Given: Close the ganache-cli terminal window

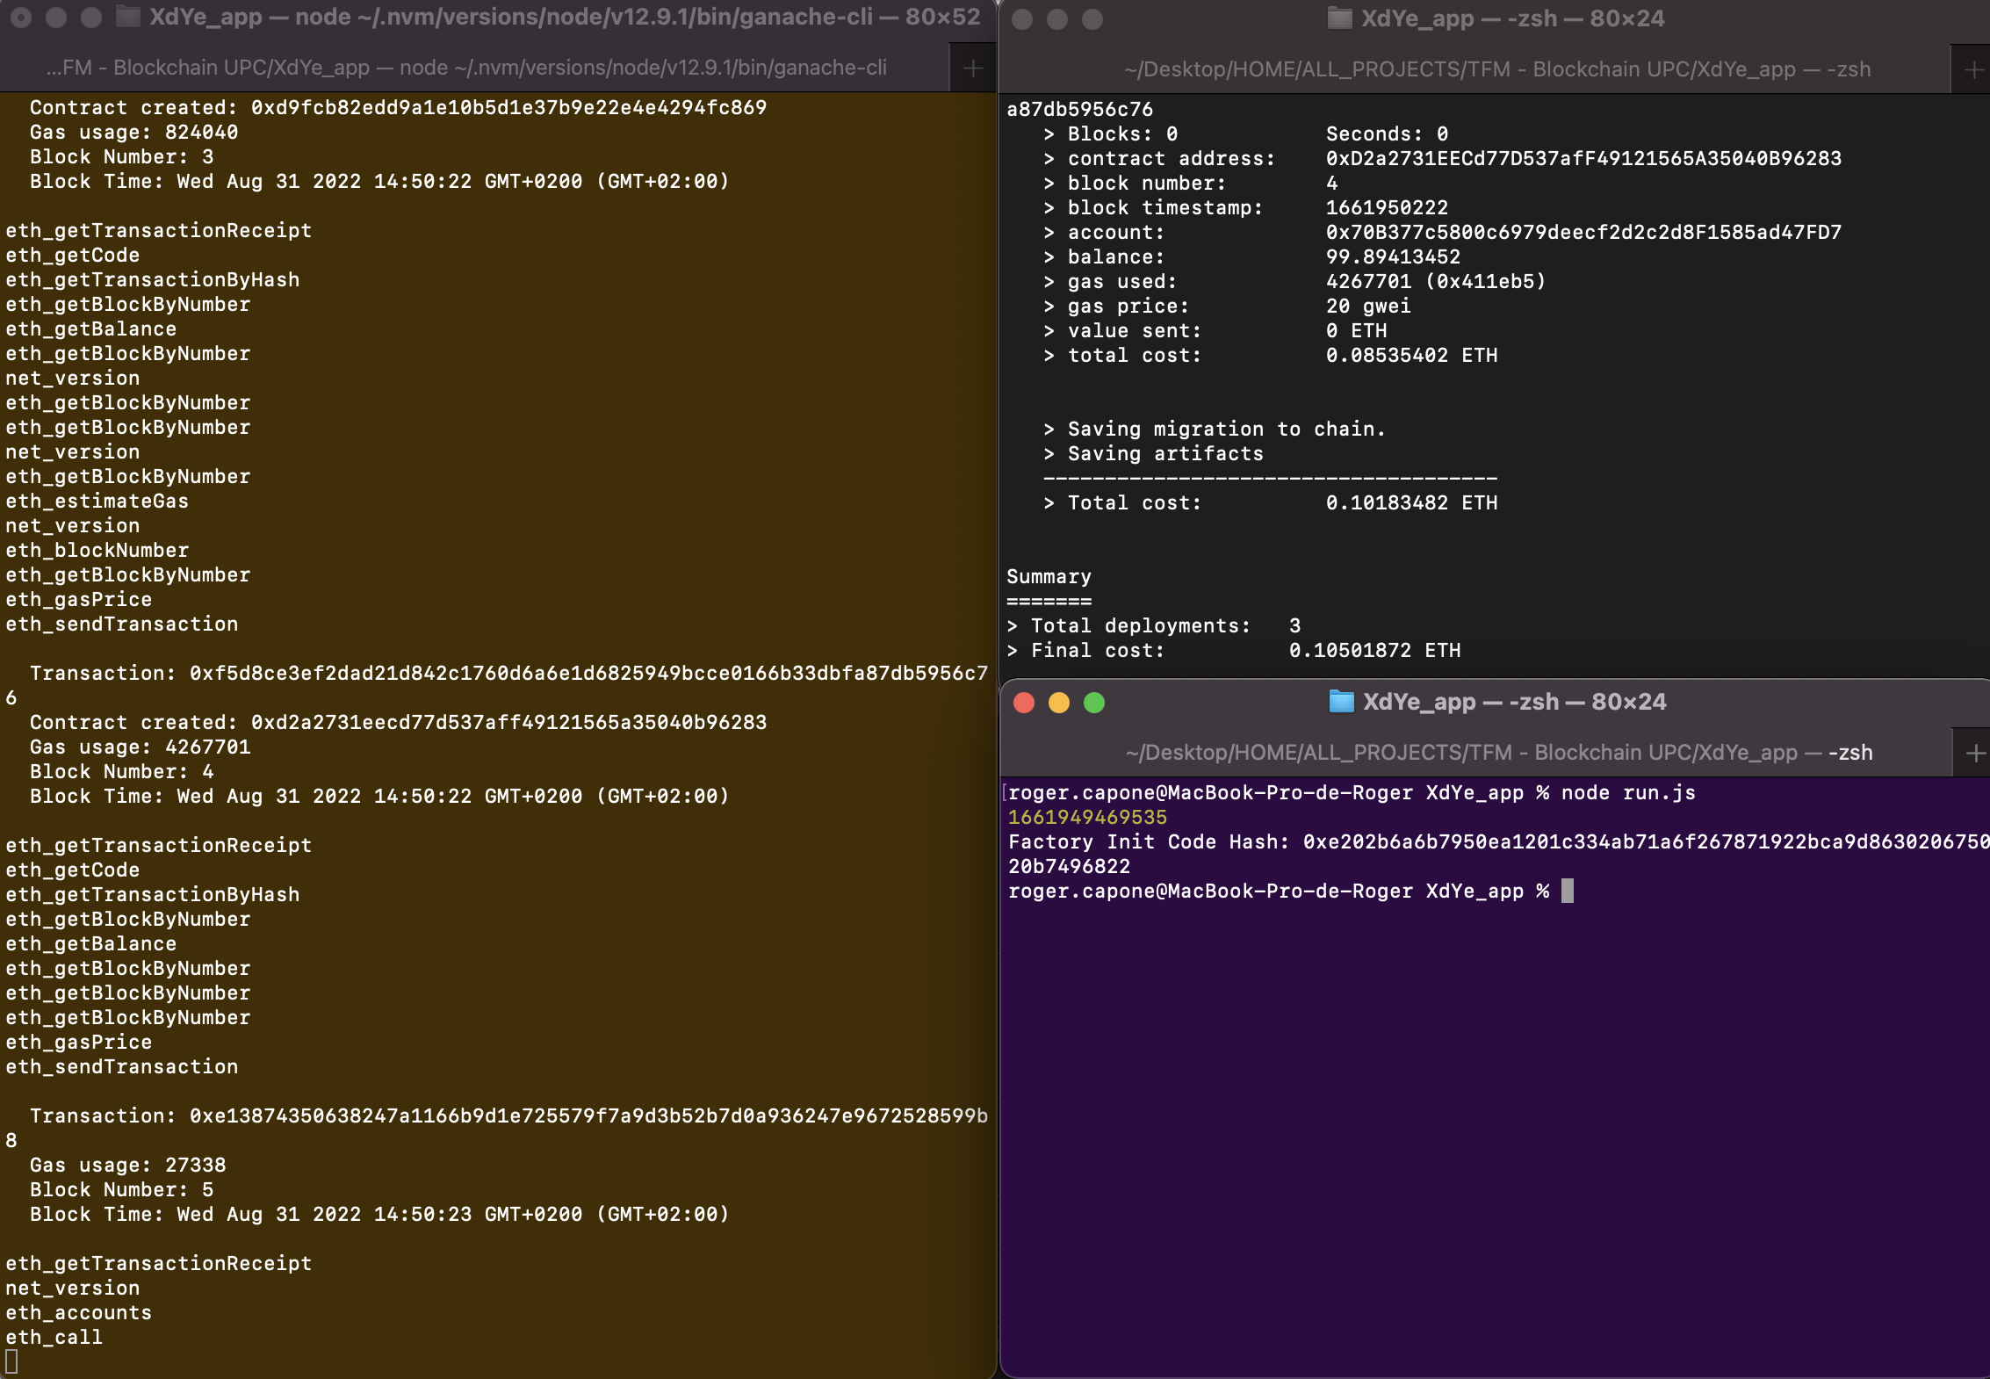Looking at the screenshot, I should tap(21, 18).
